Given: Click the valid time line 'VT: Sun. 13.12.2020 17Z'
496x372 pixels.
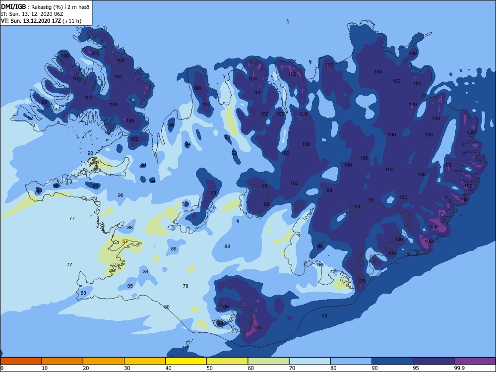Looking at the screenshot, I should point(31,21).
